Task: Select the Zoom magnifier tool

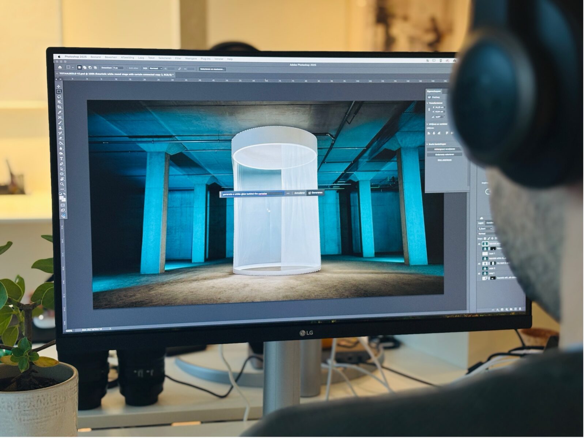Action: click(62, 184)
